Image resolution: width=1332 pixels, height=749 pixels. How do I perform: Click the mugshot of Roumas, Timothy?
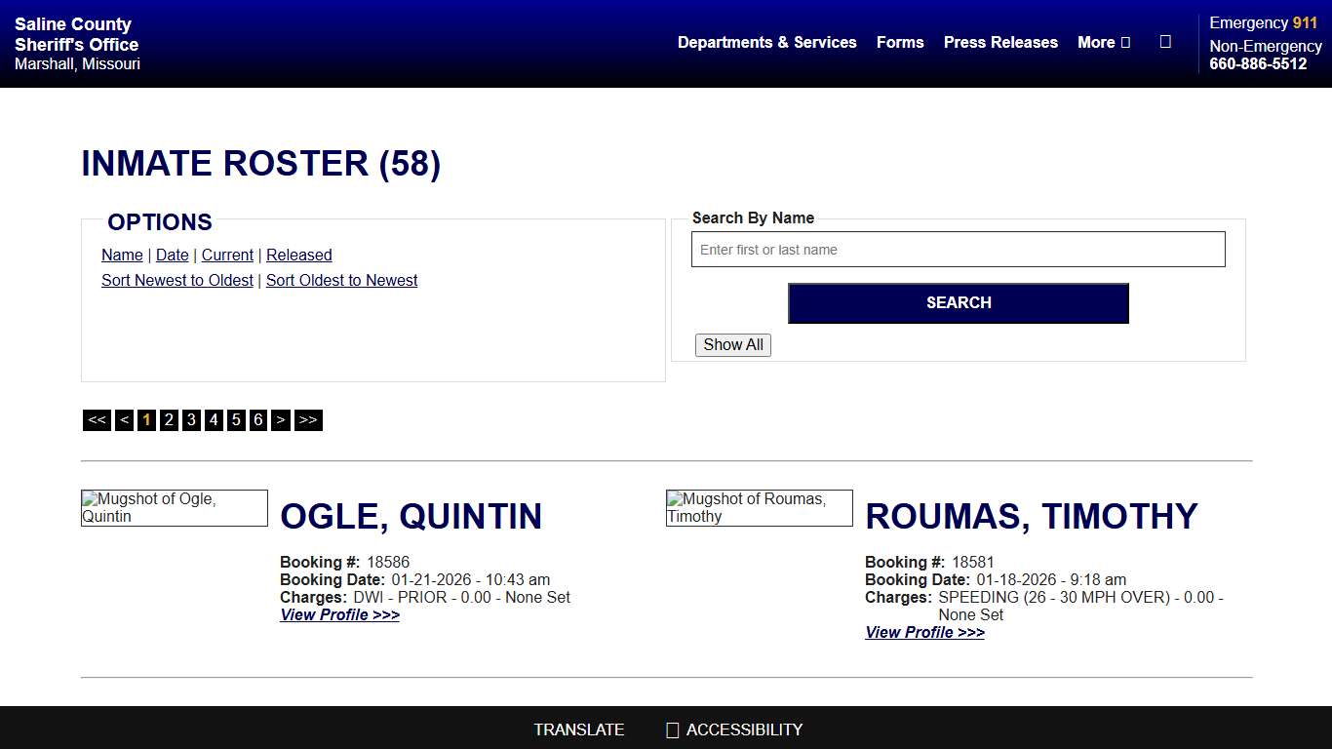point(759,507)
